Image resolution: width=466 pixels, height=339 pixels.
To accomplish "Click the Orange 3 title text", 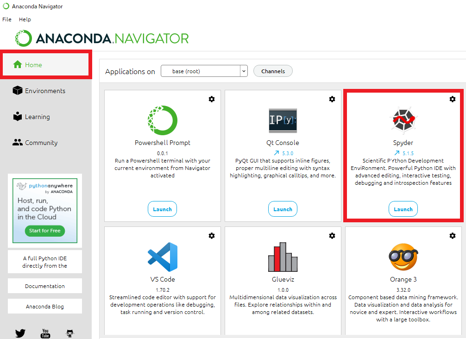I will click(x=403, y=279).
